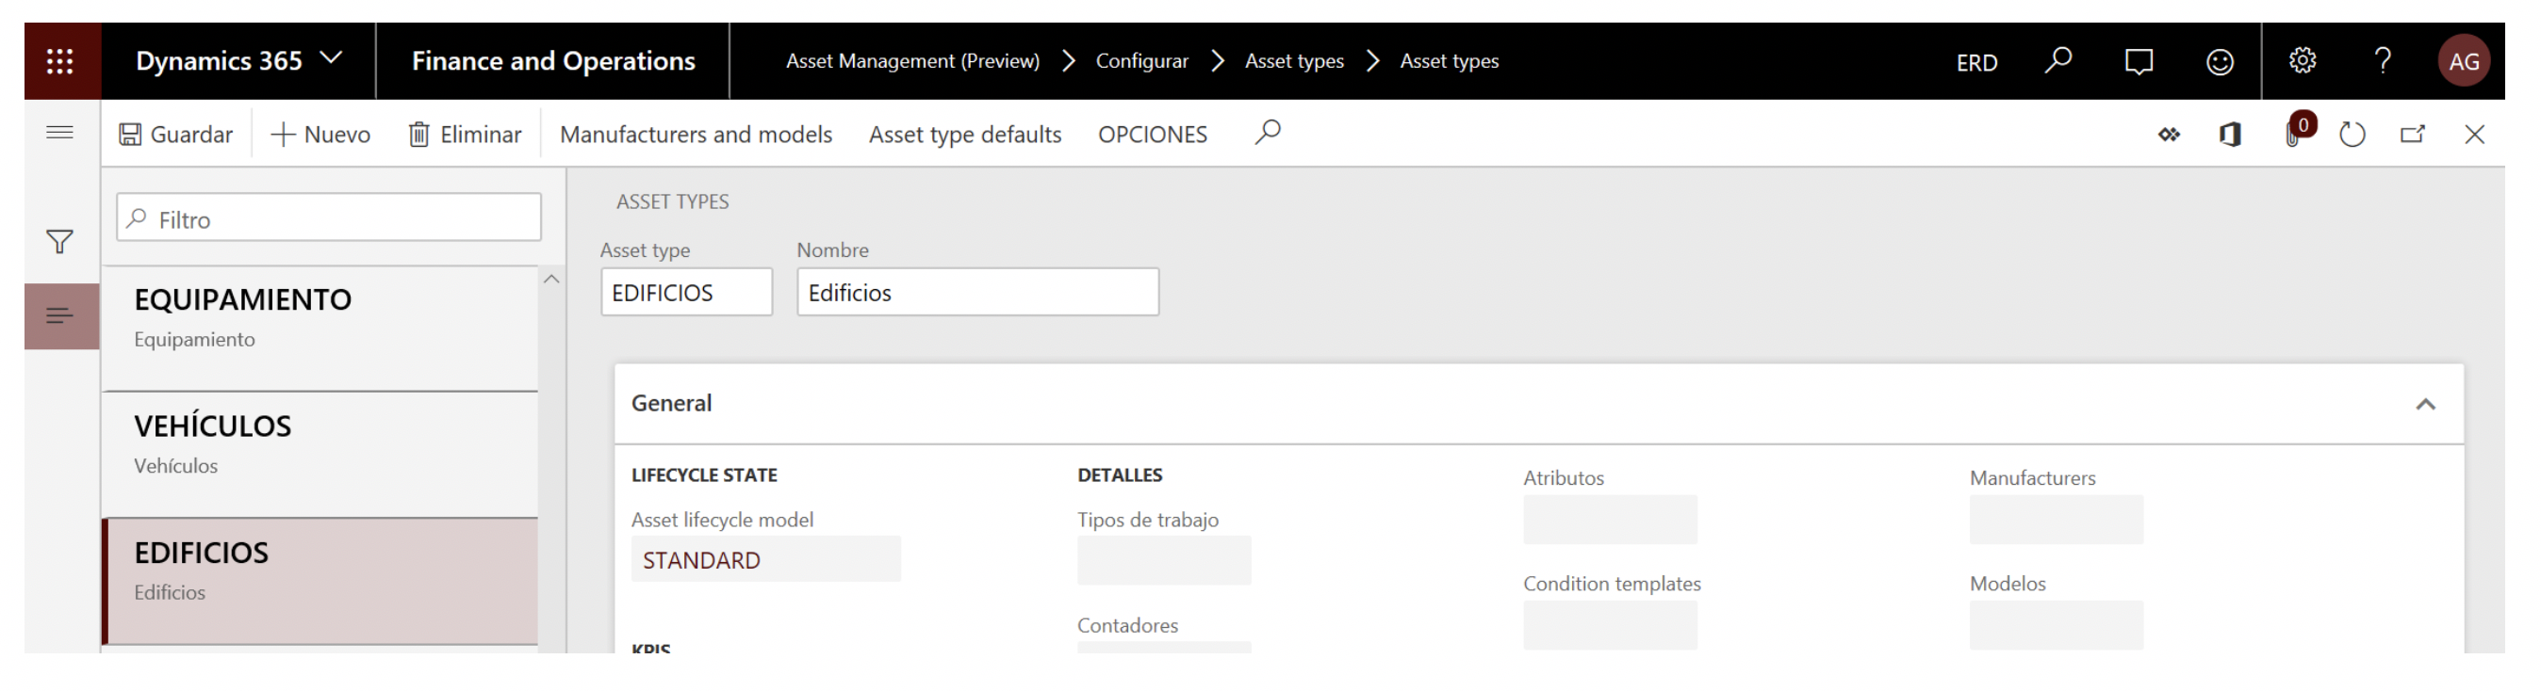
Task: Click the ASSET TYPES heading text
Action: pos(673,201)
